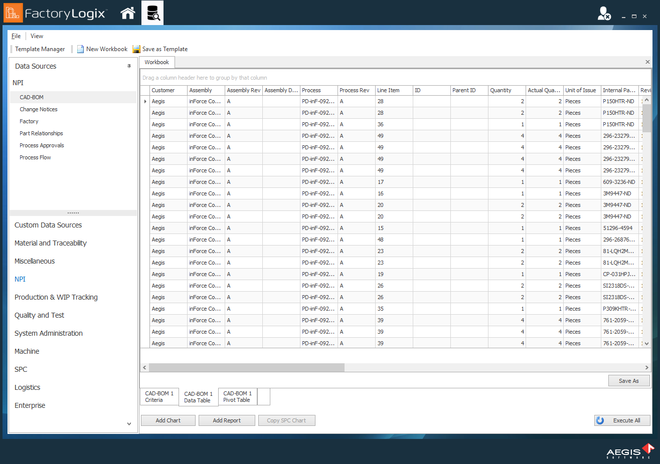Viewport: 660px width, 464px height.
Task: Click the horizontal scrollbar's right arrow
Action: click(647, 367)
